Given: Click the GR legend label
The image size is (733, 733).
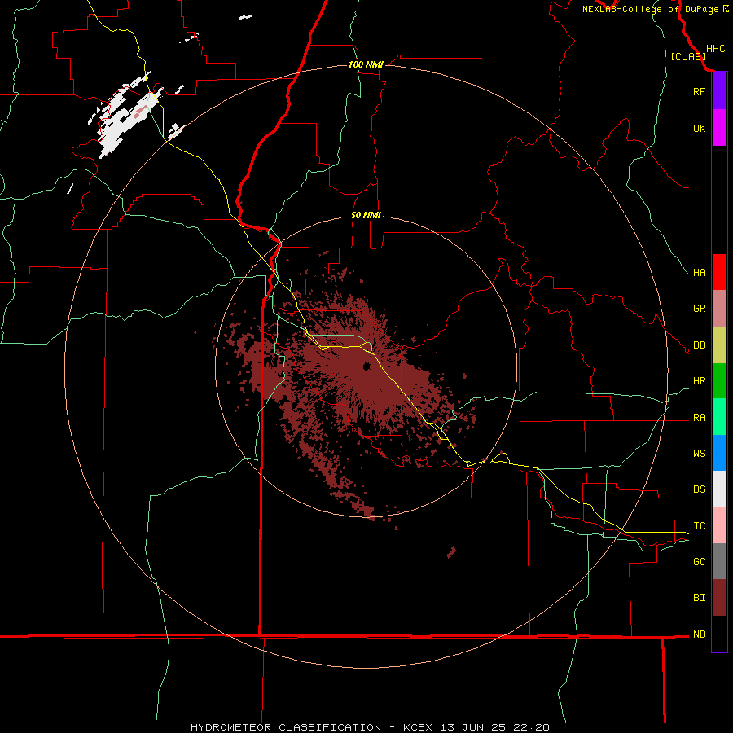Looking at the screenshot, I should pyautogui.click(x=699, y=309).
